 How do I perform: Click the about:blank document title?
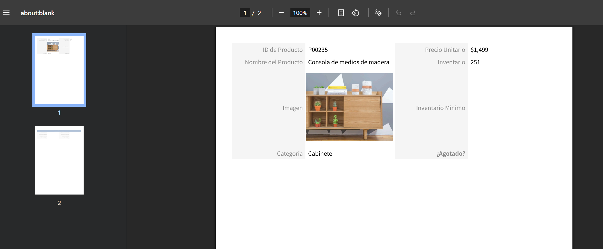coord(37,13)
